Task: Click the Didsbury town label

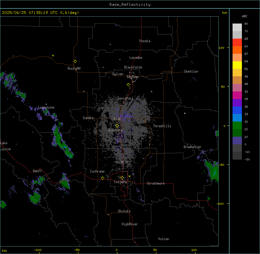Action: pyautogui.click(x=116, y=130)
